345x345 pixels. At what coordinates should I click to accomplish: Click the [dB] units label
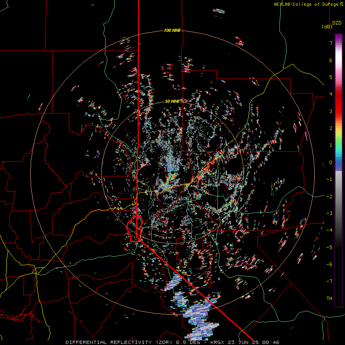pos(327,26)
